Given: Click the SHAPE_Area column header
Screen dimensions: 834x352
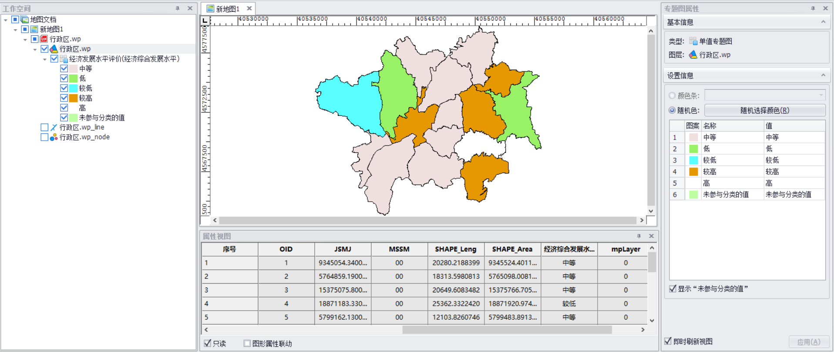Looking at the screenshot, I should (512, 249).
